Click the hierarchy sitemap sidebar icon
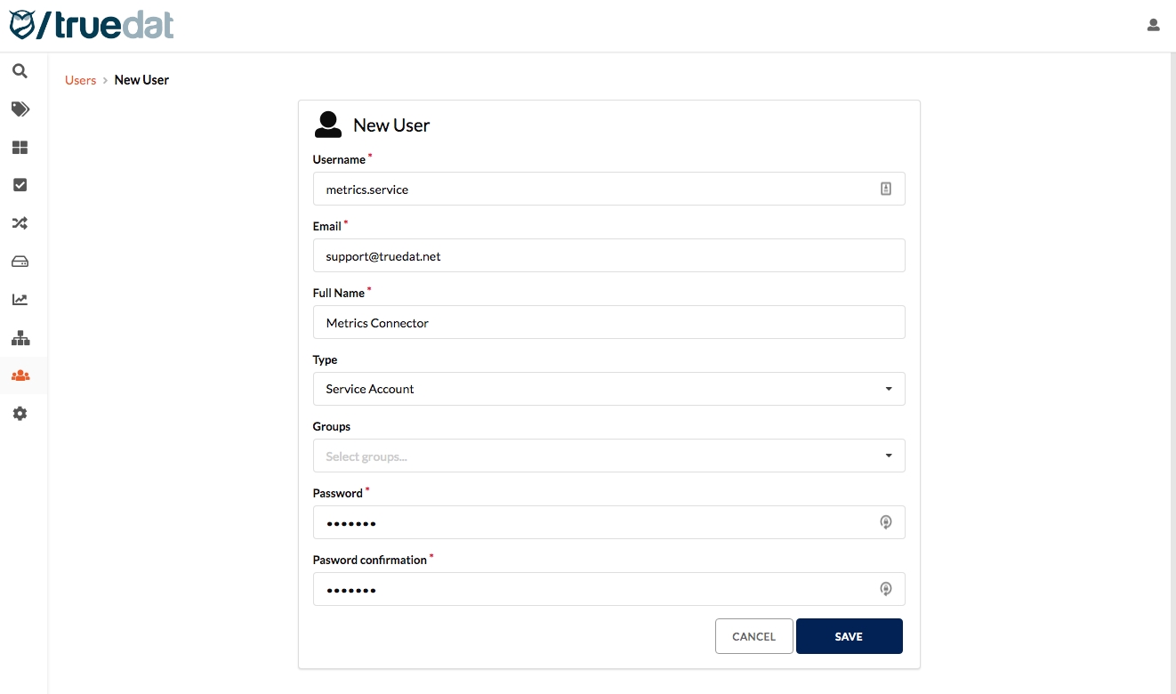 click(20, 338)
